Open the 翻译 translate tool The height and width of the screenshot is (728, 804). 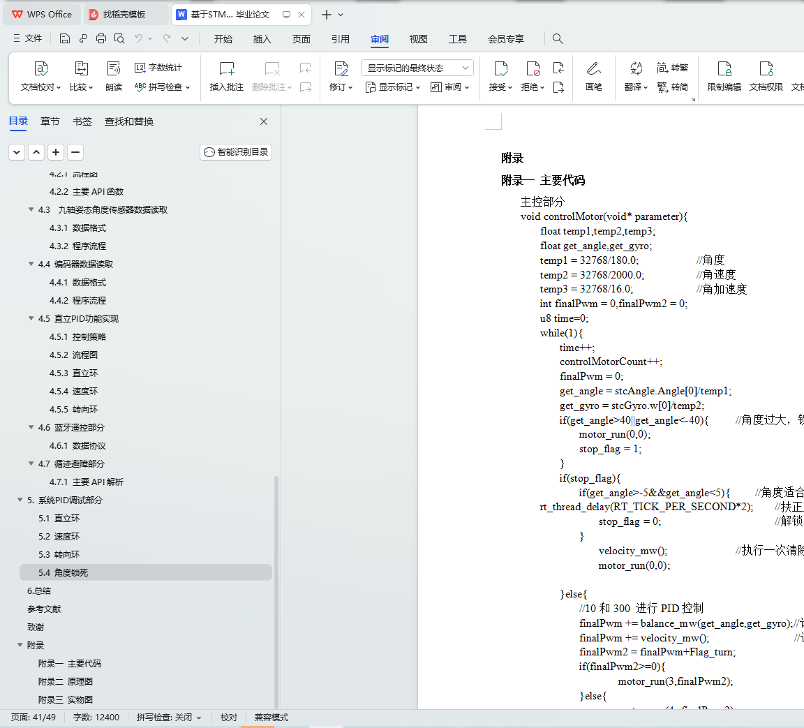(x=636, y=77)
